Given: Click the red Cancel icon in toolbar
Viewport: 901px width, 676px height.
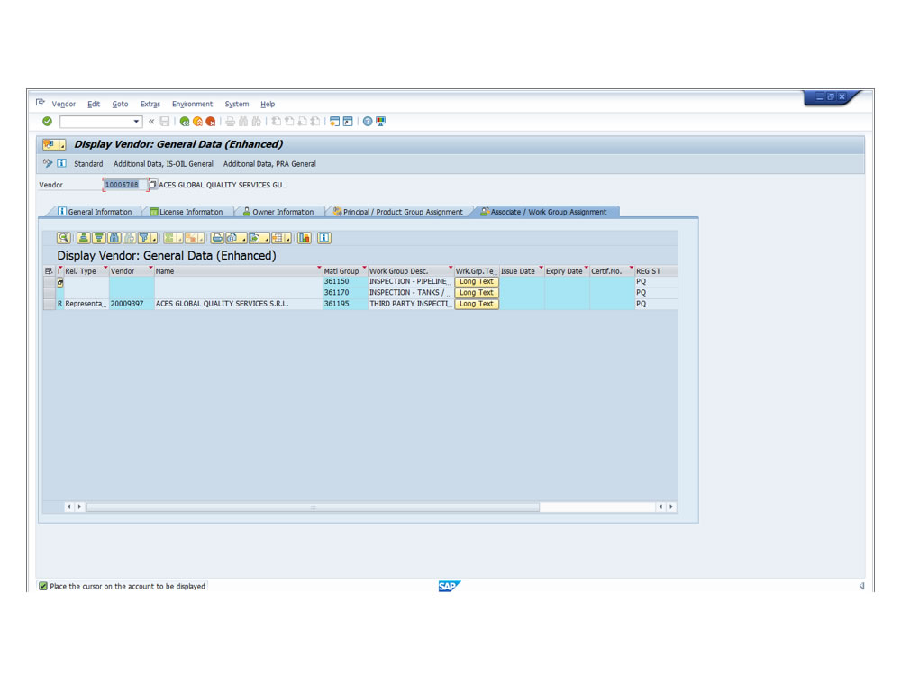Looking at the screenshot, I should [211, 122].
